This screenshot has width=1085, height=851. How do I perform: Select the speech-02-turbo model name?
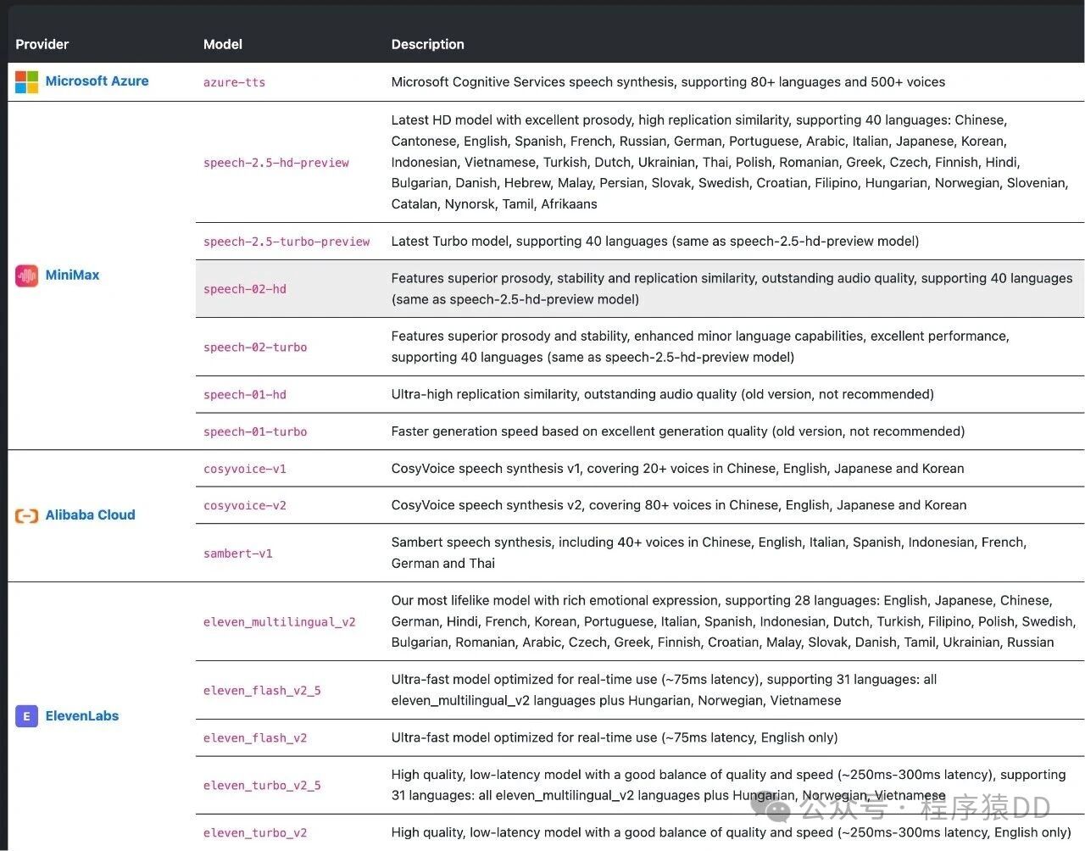(x=255, y=348)
